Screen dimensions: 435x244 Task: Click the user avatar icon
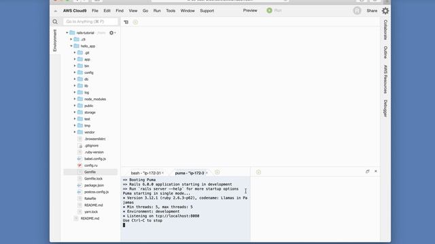tap(357, 11)
